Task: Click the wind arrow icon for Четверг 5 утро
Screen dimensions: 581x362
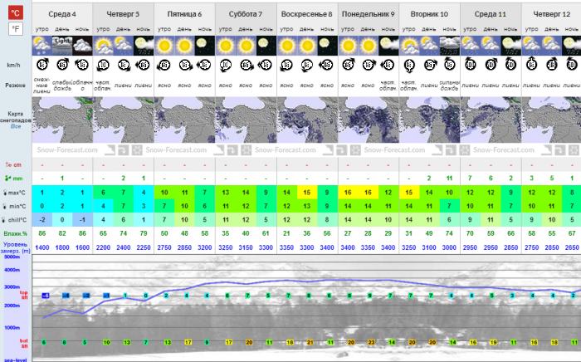Action: pos(103,66)
